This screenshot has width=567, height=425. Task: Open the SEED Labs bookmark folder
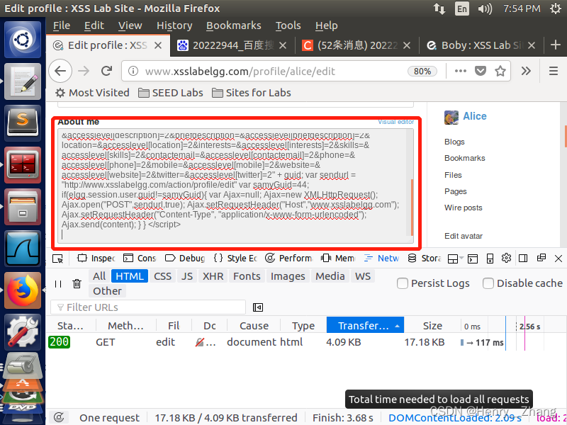coord(171,93)
